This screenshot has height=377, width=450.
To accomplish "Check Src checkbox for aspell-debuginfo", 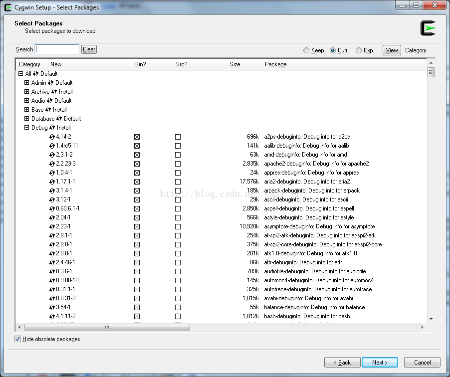I will pos(178,208).
